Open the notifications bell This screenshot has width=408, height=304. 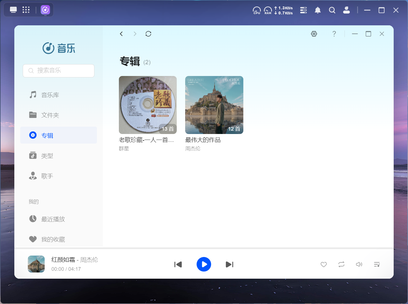[x=318, y=10]
